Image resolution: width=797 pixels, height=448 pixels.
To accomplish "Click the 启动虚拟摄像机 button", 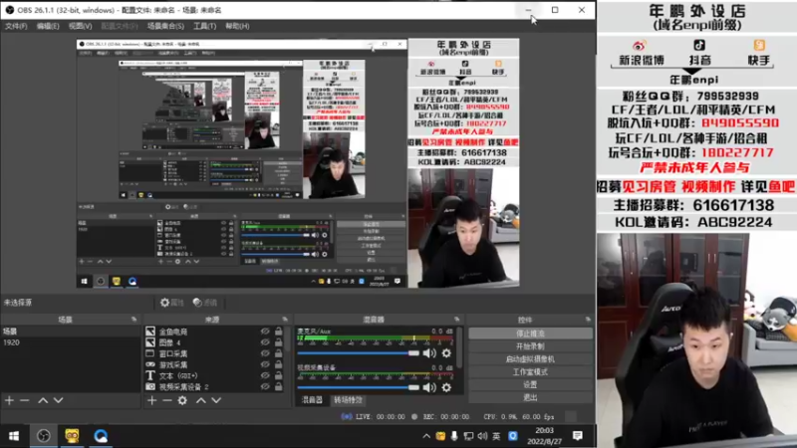I will [530, 359].
